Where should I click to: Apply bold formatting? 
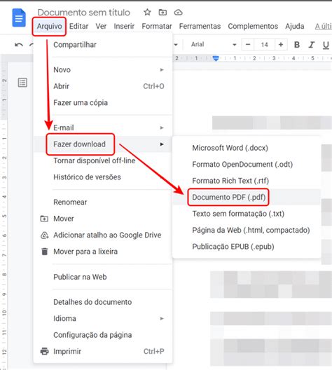(x=297, y=45)
